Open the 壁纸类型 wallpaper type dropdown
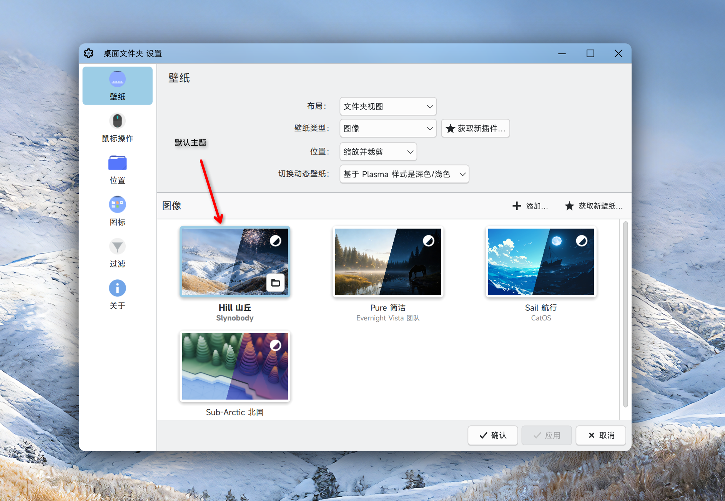Viewport: 725px width, 501px height. pos(387,128)
